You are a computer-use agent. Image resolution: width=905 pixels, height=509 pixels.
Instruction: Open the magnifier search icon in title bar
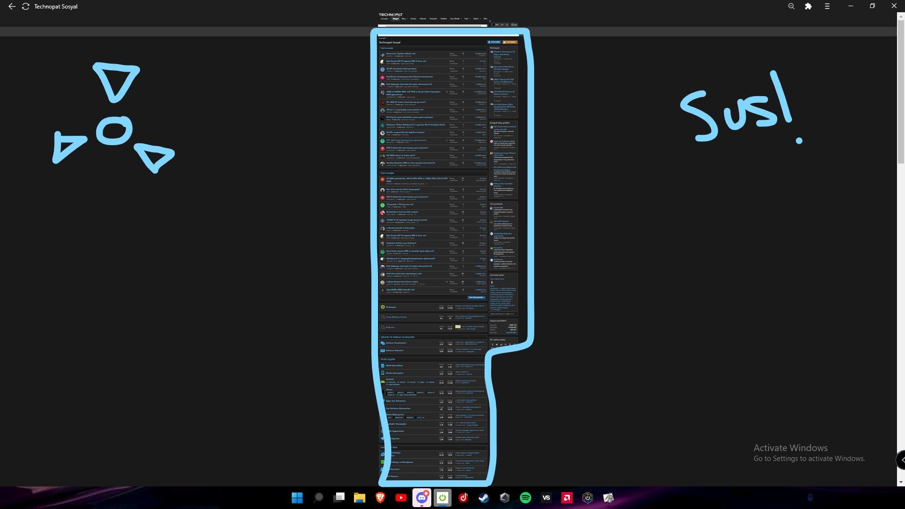point(791,7)
